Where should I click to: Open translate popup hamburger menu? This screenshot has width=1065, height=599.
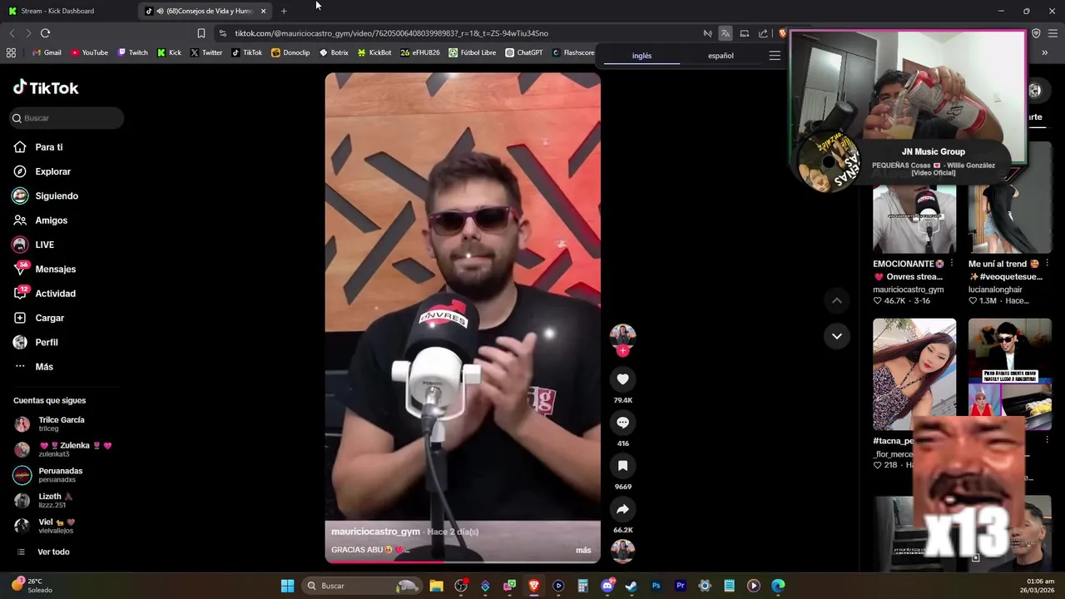click(x=775, y=56)
